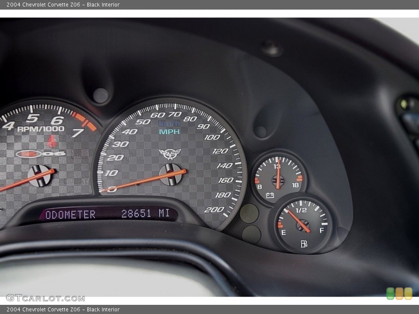The height and width of the screenshot is (314, 419).
Task: Click the Corvette crossed-flags emblem
Action: tap(170, 154)
